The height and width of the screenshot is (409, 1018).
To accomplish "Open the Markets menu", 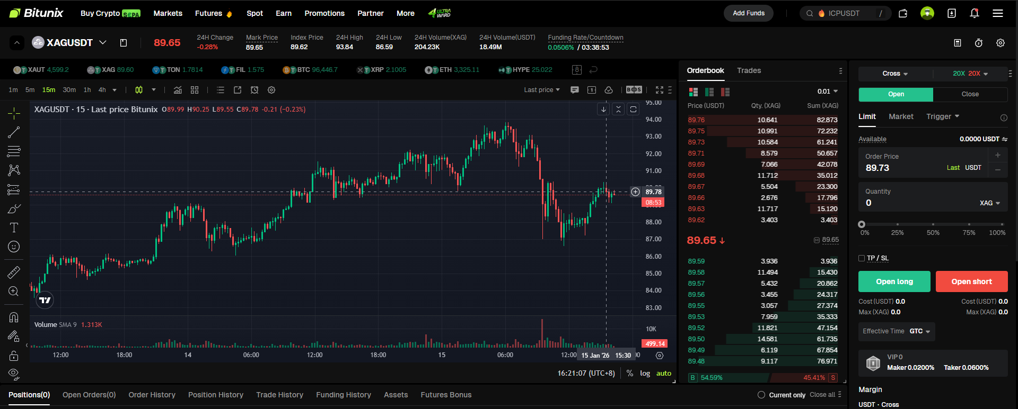I will coord(168,13).
